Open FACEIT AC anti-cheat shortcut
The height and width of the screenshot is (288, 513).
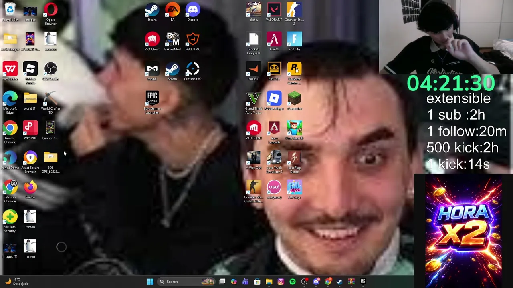193,42
